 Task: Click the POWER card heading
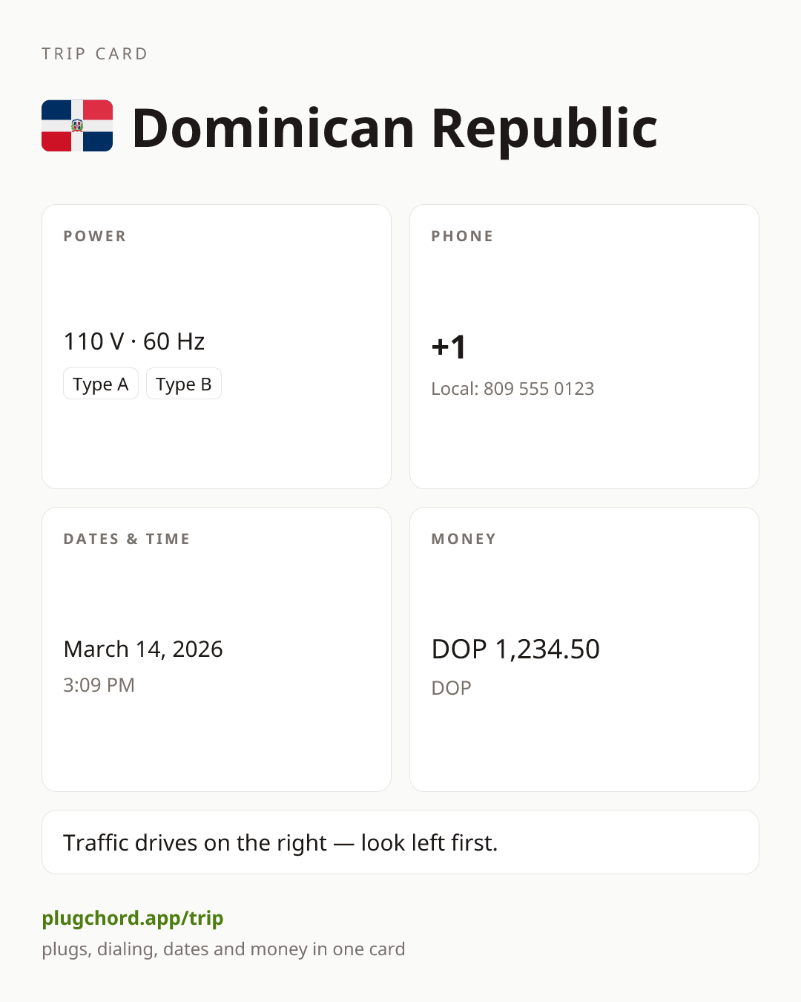95,236
